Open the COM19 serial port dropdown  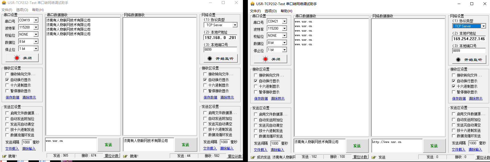[x=36, y=20]
